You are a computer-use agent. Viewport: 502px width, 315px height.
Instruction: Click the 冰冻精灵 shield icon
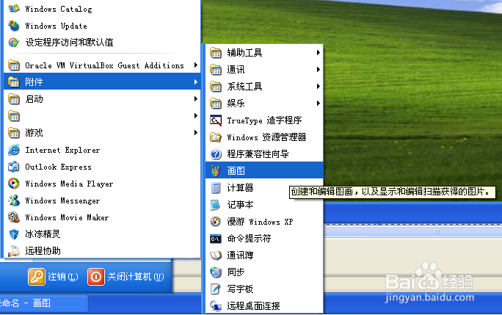tap(14, 234)
